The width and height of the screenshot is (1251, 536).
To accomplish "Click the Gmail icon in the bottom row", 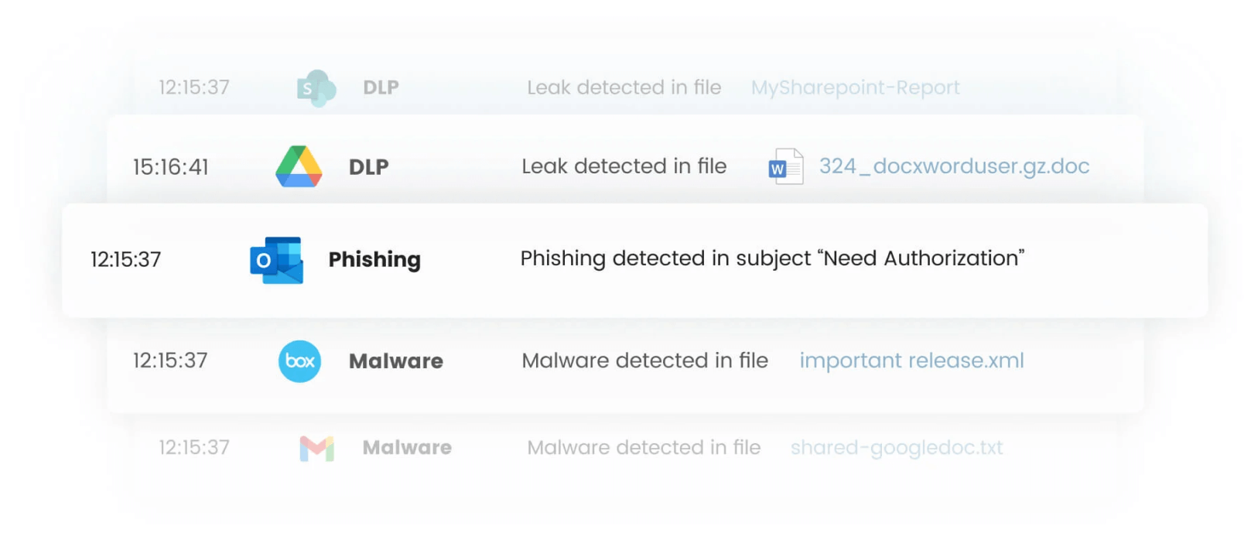I will coord(316,449).
